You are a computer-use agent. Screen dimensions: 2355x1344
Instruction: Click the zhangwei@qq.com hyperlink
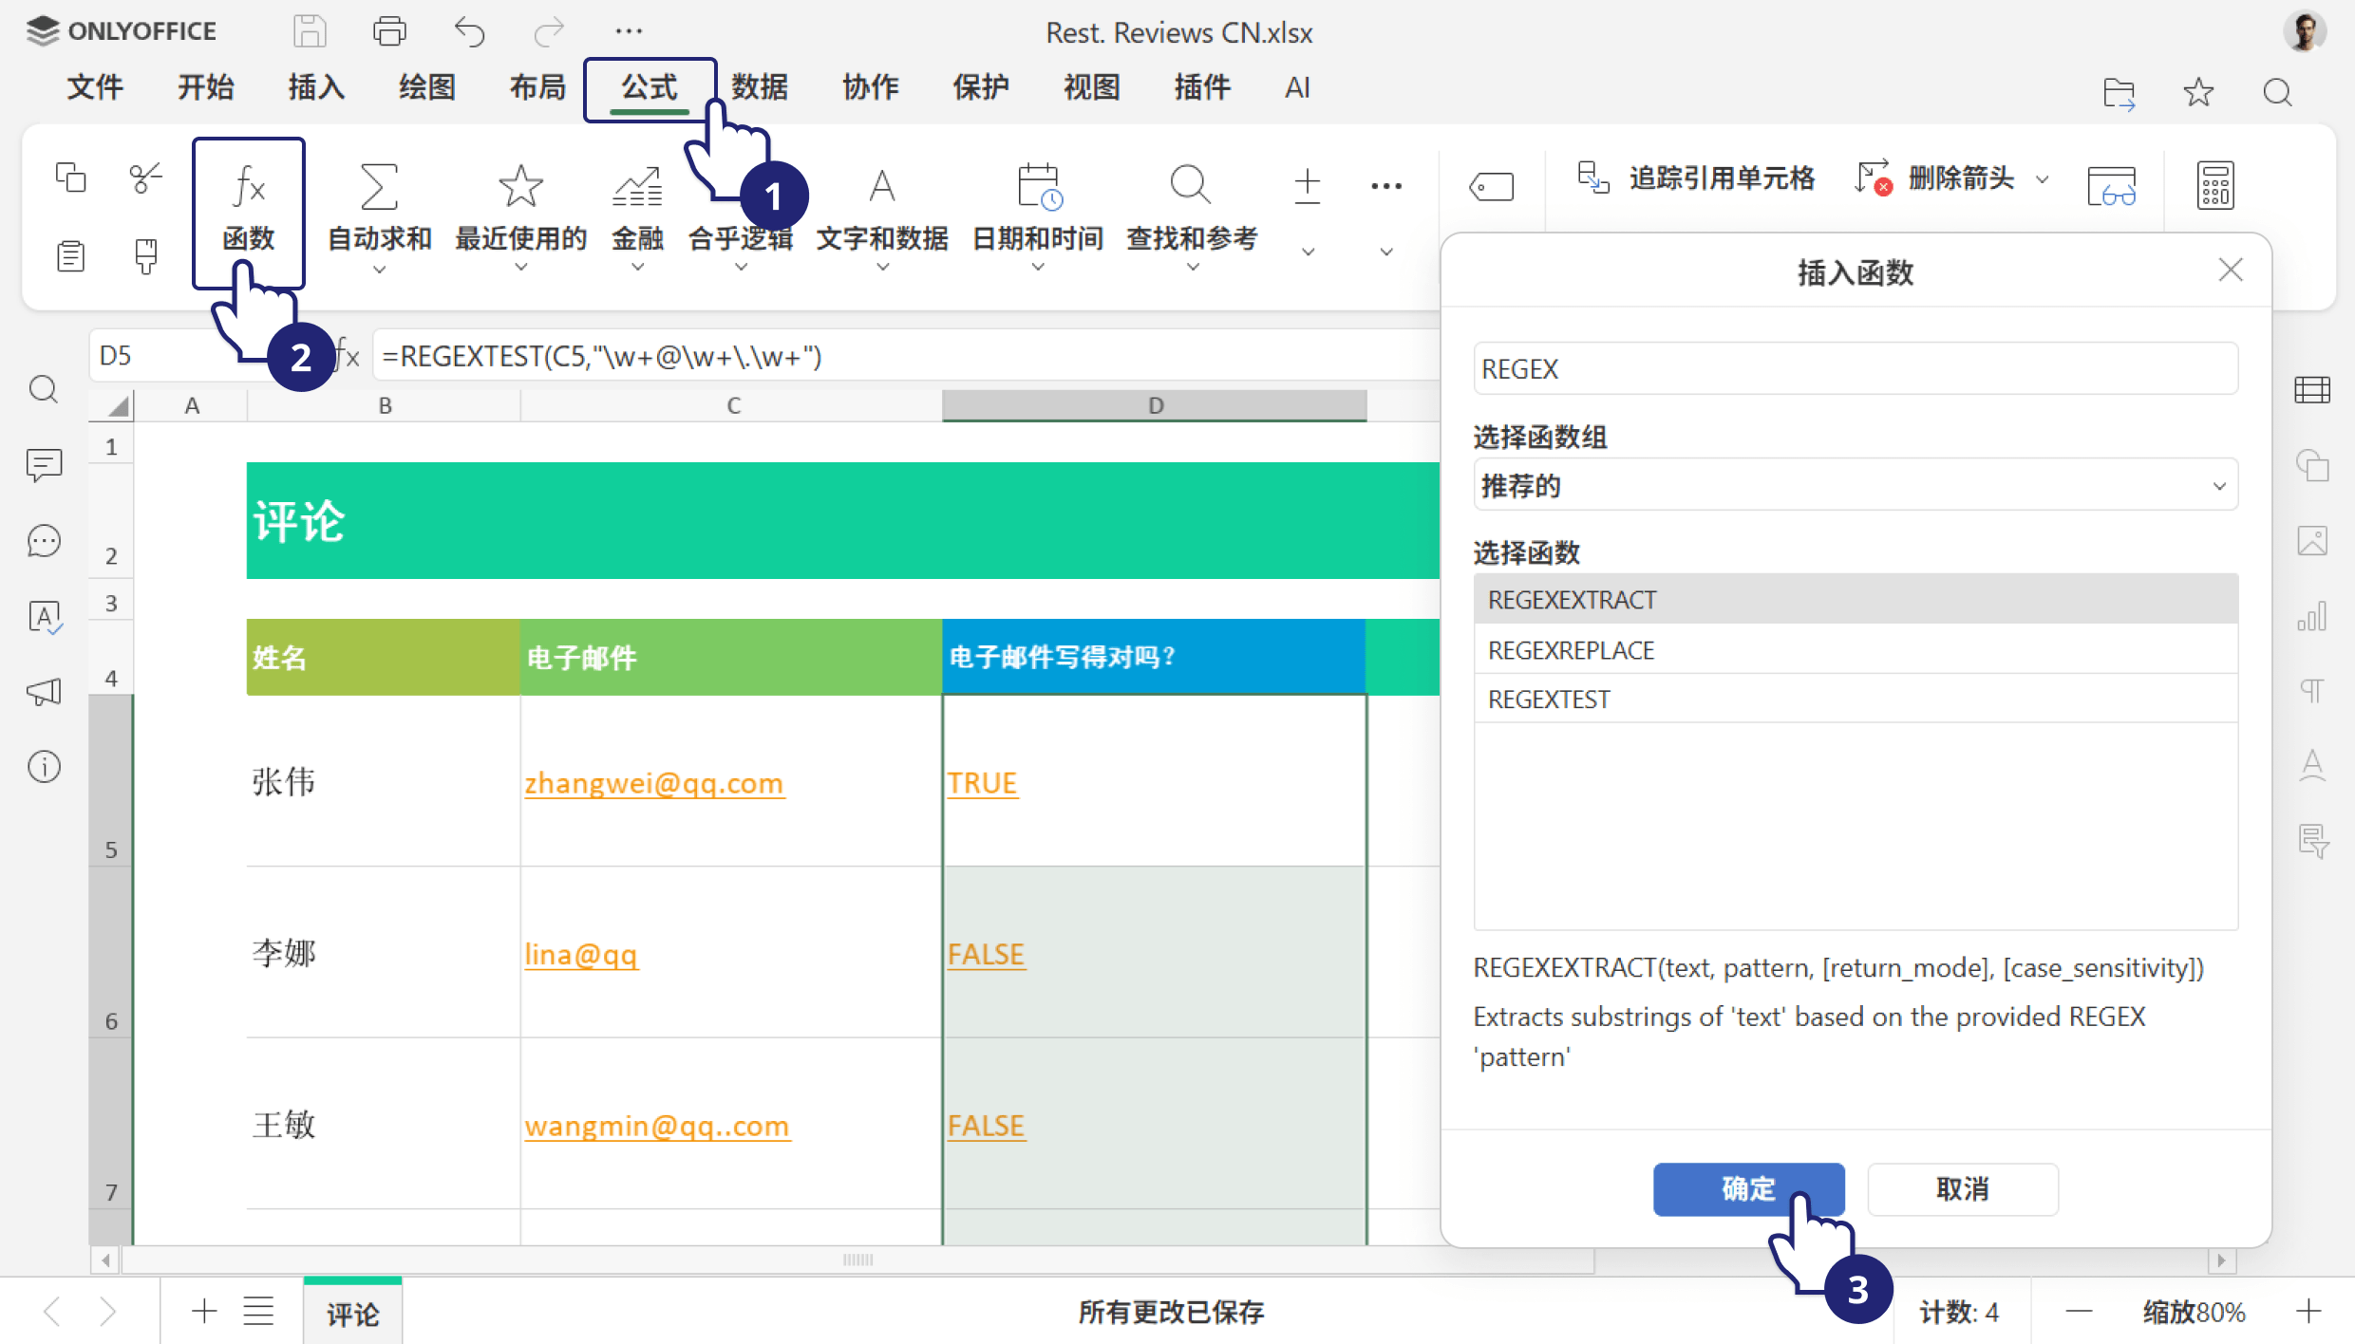[x=654, y=782]
